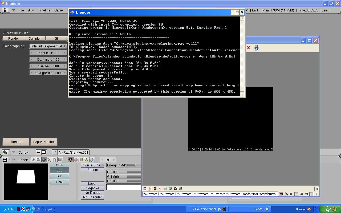Collapse the Panels header menu triangle

[x=14, y=160]
